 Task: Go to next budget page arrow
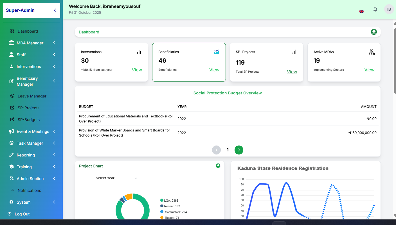(239, 150)
